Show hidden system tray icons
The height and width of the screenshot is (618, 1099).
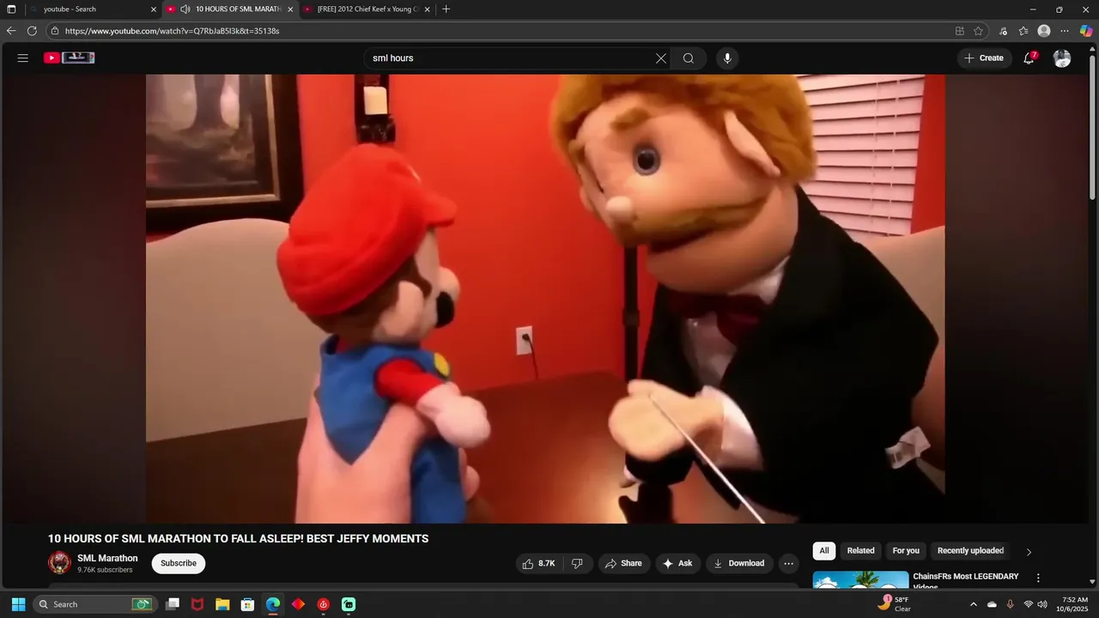974,604
